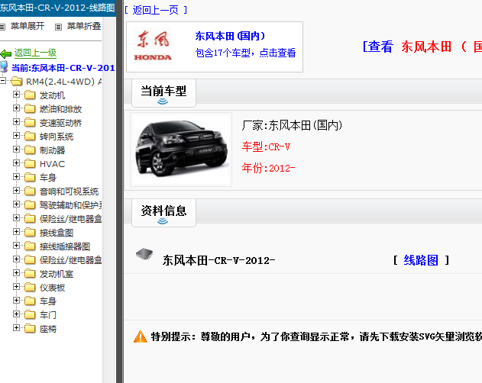482x383 pixels.
Task: Click the black CR-V car thumbnail
Action: point(181,150)
